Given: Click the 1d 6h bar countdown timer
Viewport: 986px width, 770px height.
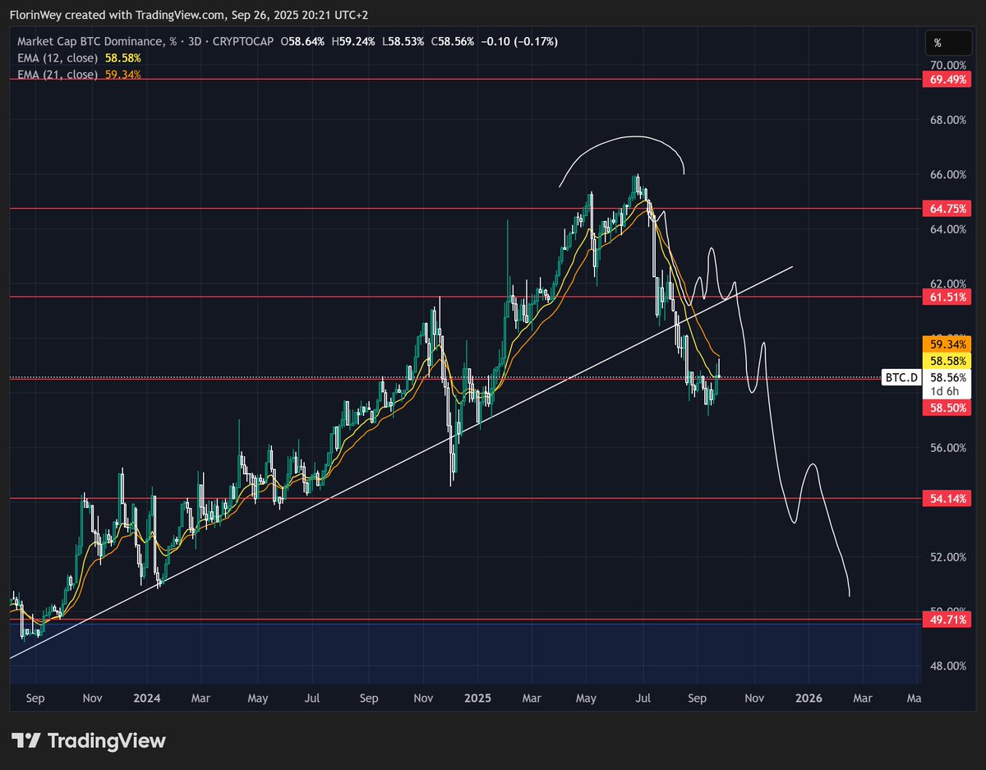Looking at the screenshot, I should point(947,392).
